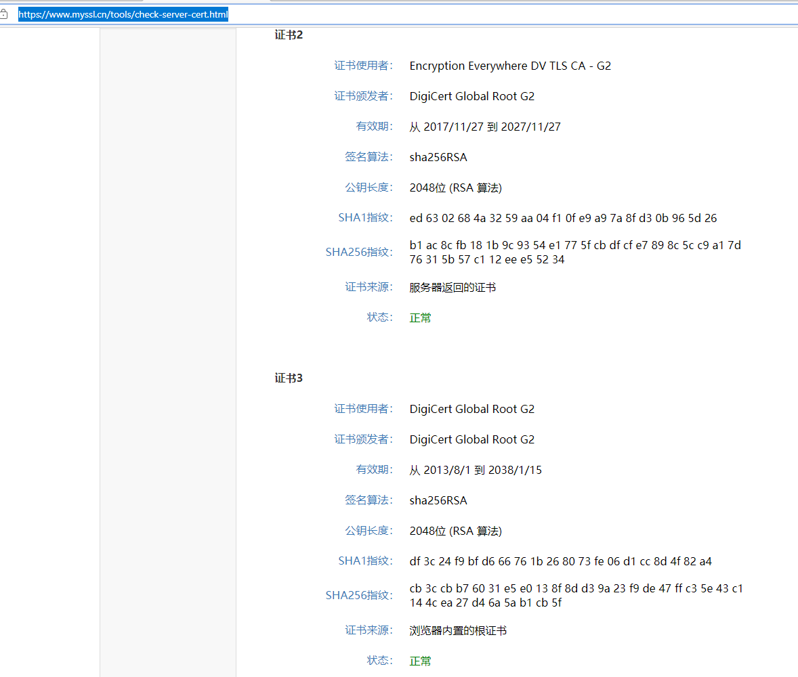Click the 证书3 heading

pyautogui.click(x=289, y=378)
